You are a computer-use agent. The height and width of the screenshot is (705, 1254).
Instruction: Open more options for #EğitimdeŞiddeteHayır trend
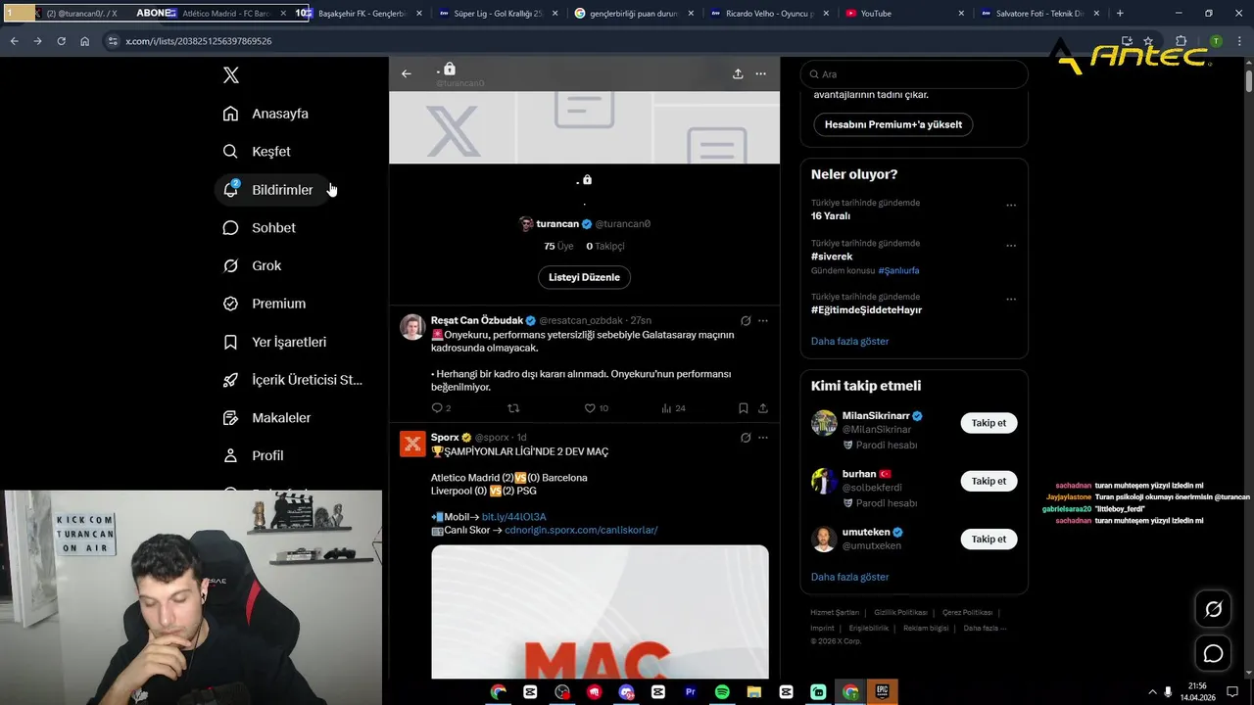point(1011,300)
